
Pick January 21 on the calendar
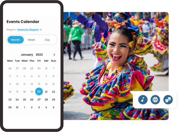pos(46,92)
